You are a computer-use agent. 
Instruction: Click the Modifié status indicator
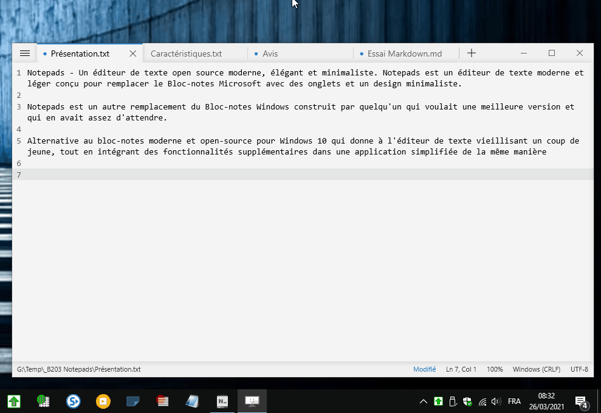[424, 369]
